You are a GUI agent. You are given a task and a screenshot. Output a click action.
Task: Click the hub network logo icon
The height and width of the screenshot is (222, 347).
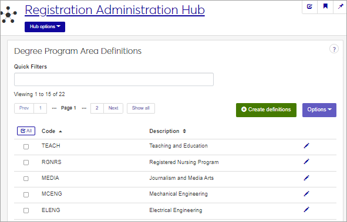(x=9, y=15)
